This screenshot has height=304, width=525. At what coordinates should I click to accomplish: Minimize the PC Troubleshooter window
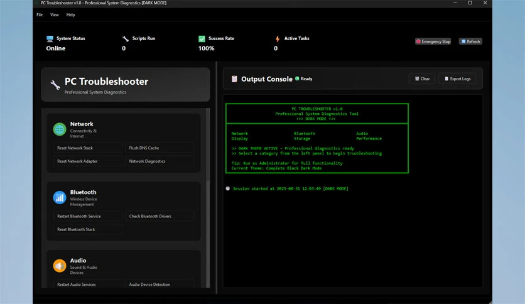(x=455, y=3)
